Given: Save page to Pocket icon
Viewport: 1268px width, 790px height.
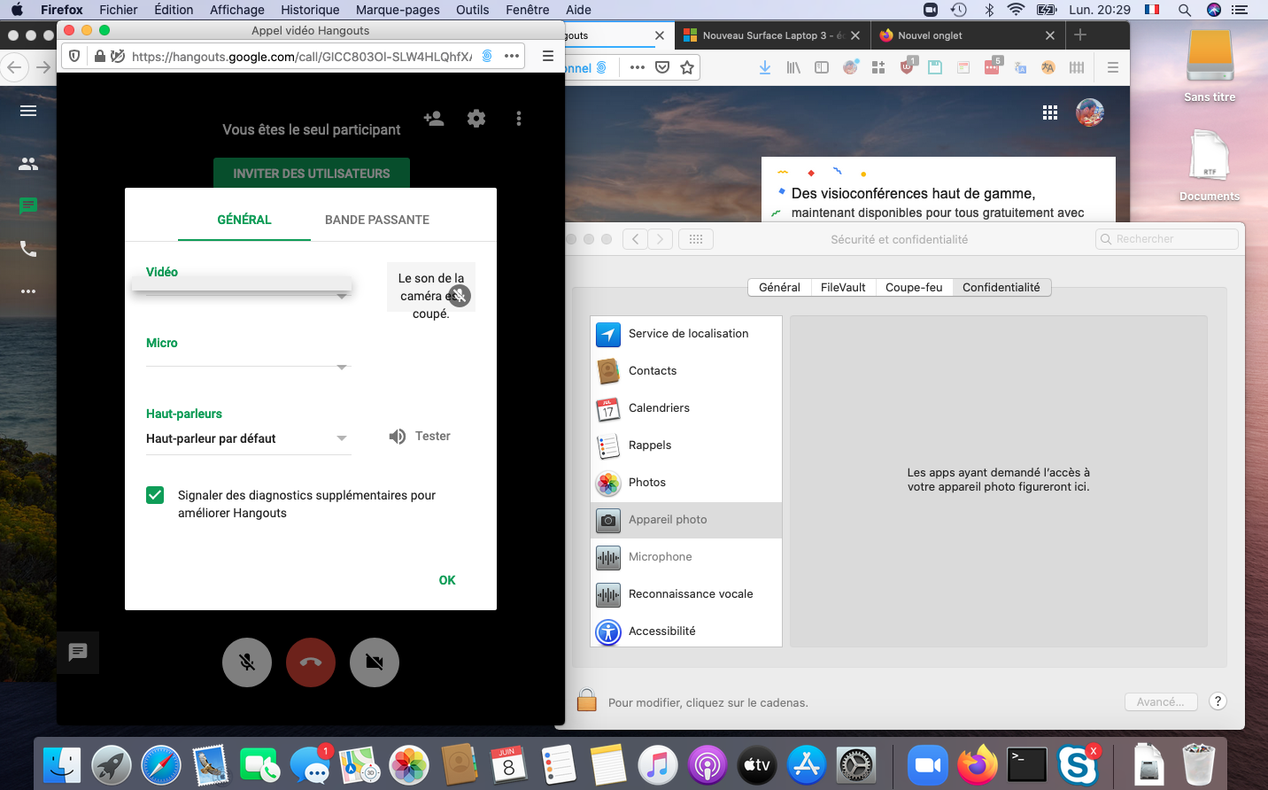Looking at the screenshot, I should (662, 67).
